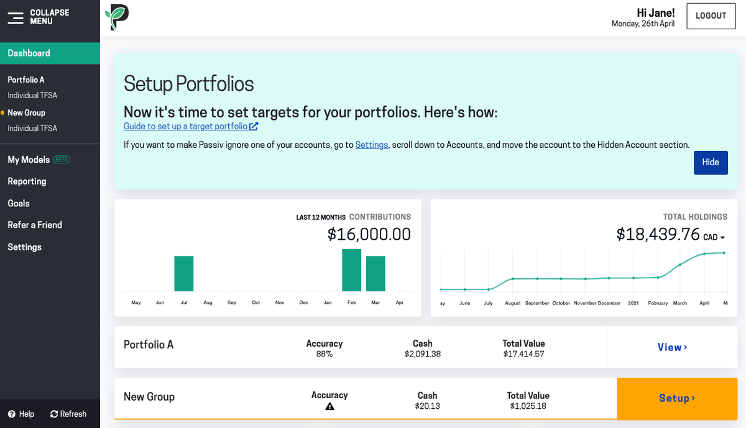Open Settings from the sidebar
Screen dimensions: 746x428
[x=24, y=247]
